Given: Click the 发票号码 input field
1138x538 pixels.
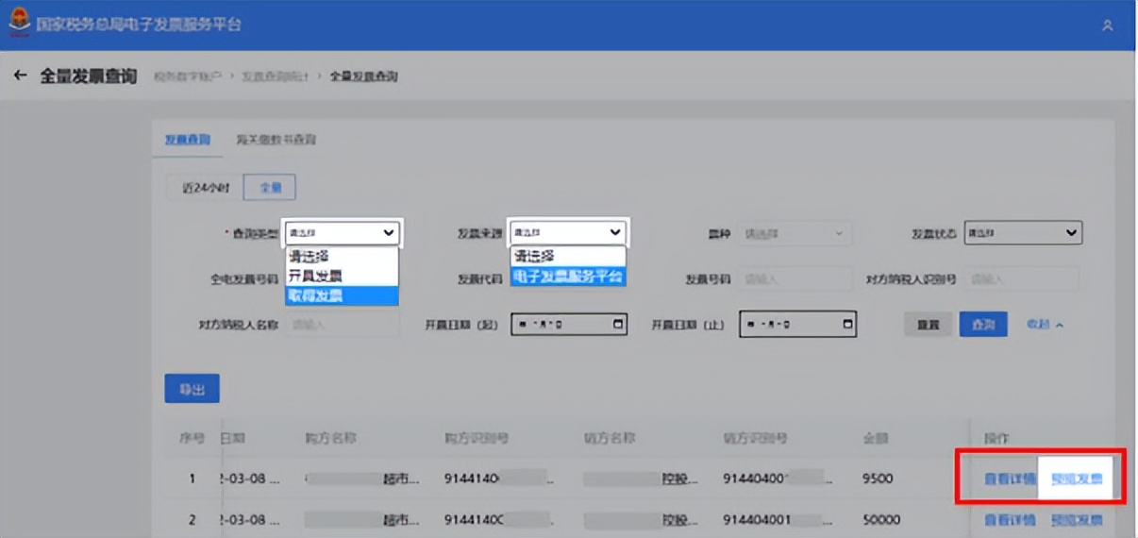Looking at the screenshot, I should click(795, 279).
